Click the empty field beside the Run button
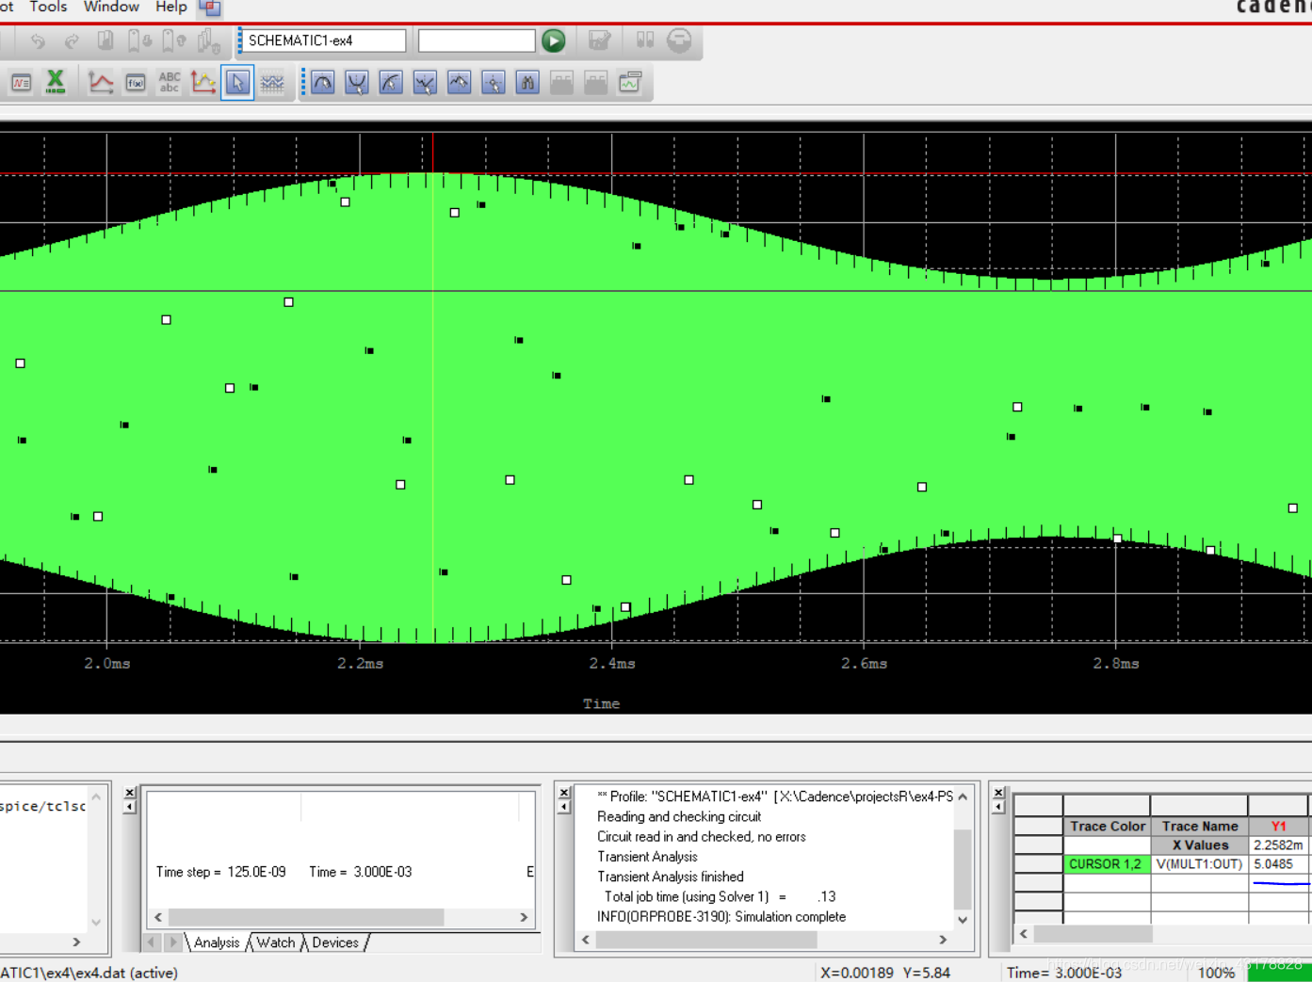 (477, 40)
